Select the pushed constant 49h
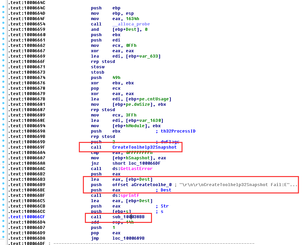The image size is (308, 245). 116,78
